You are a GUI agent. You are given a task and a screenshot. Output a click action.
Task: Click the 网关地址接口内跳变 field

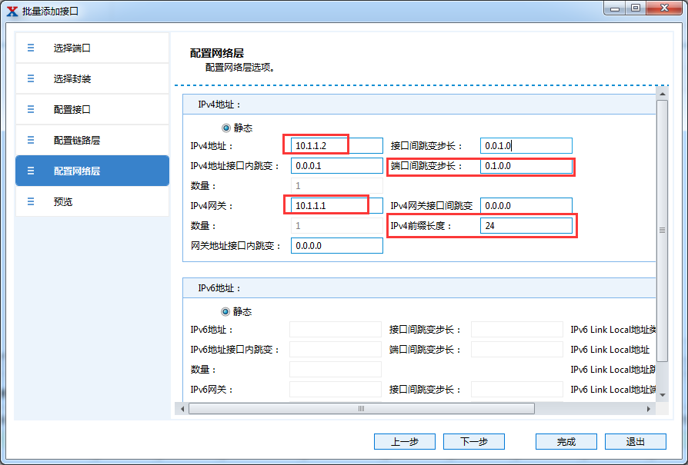(337, 245)
